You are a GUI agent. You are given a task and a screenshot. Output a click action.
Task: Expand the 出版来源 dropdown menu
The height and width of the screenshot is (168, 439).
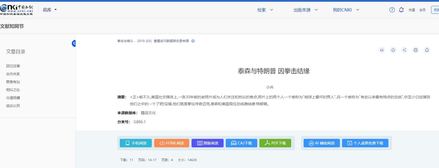tap(305, 10)
